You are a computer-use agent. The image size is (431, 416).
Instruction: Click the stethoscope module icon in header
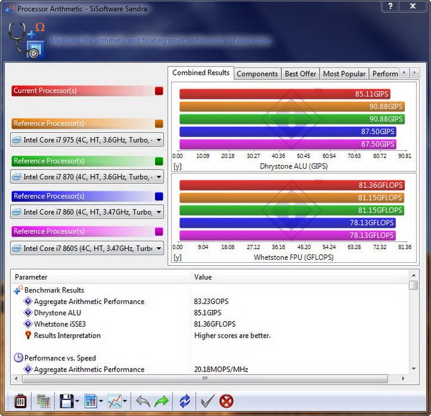point(26,40)
